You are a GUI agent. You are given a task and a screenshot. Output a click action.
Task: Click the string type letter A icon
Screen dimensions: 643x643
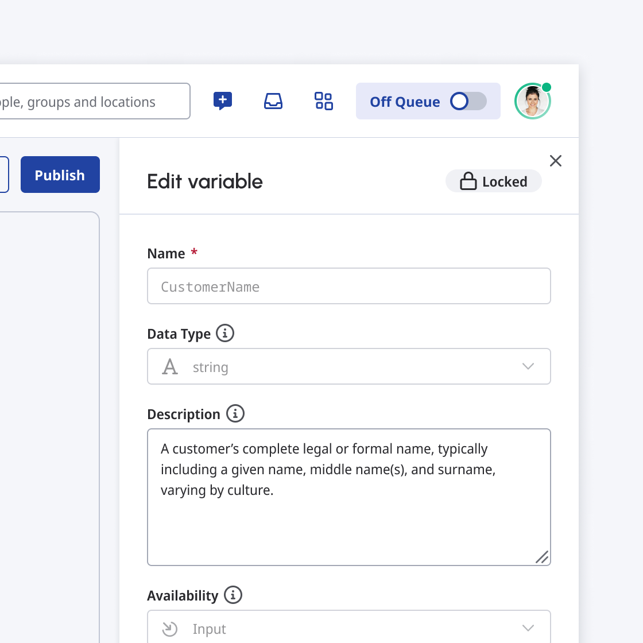click(170, 367)
